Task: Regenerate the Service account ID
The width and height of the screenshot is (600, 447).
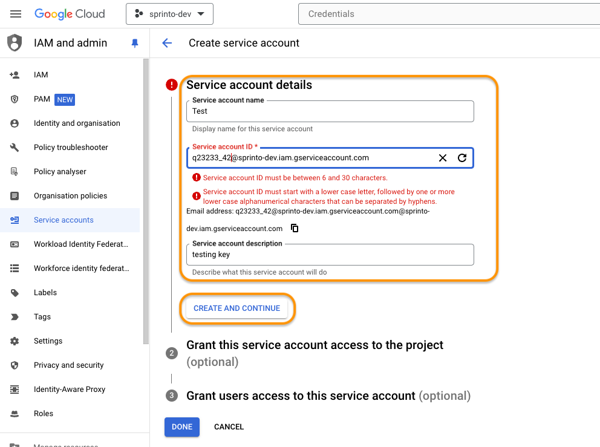Action: [x=462, y=158]
